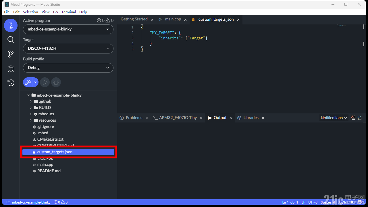Click the errors and warnings counter in sidebar
Image resolution: width=368 pixels, height=207 pixels.
pos(105,20)
